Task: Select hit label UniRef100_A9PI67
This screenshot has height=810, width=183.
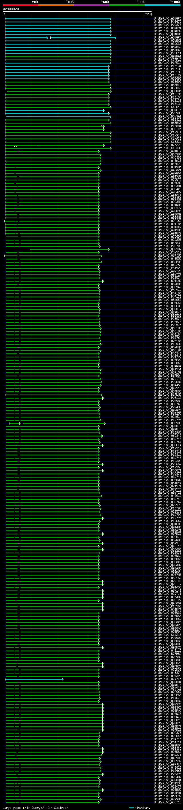Action: [167, 221]
